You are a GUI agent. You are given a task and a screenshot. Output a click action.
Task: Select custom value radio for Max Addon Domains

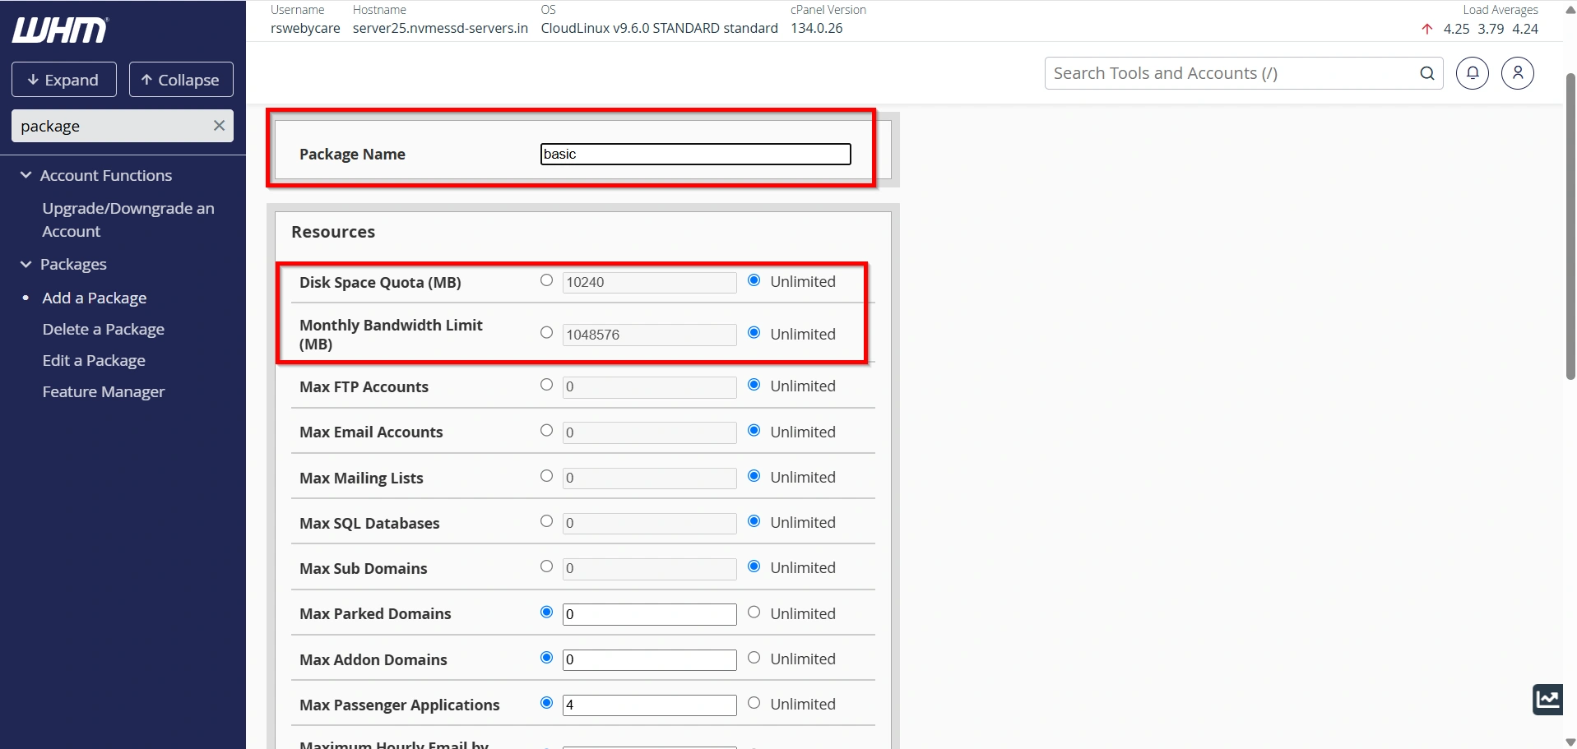[546, 658]
